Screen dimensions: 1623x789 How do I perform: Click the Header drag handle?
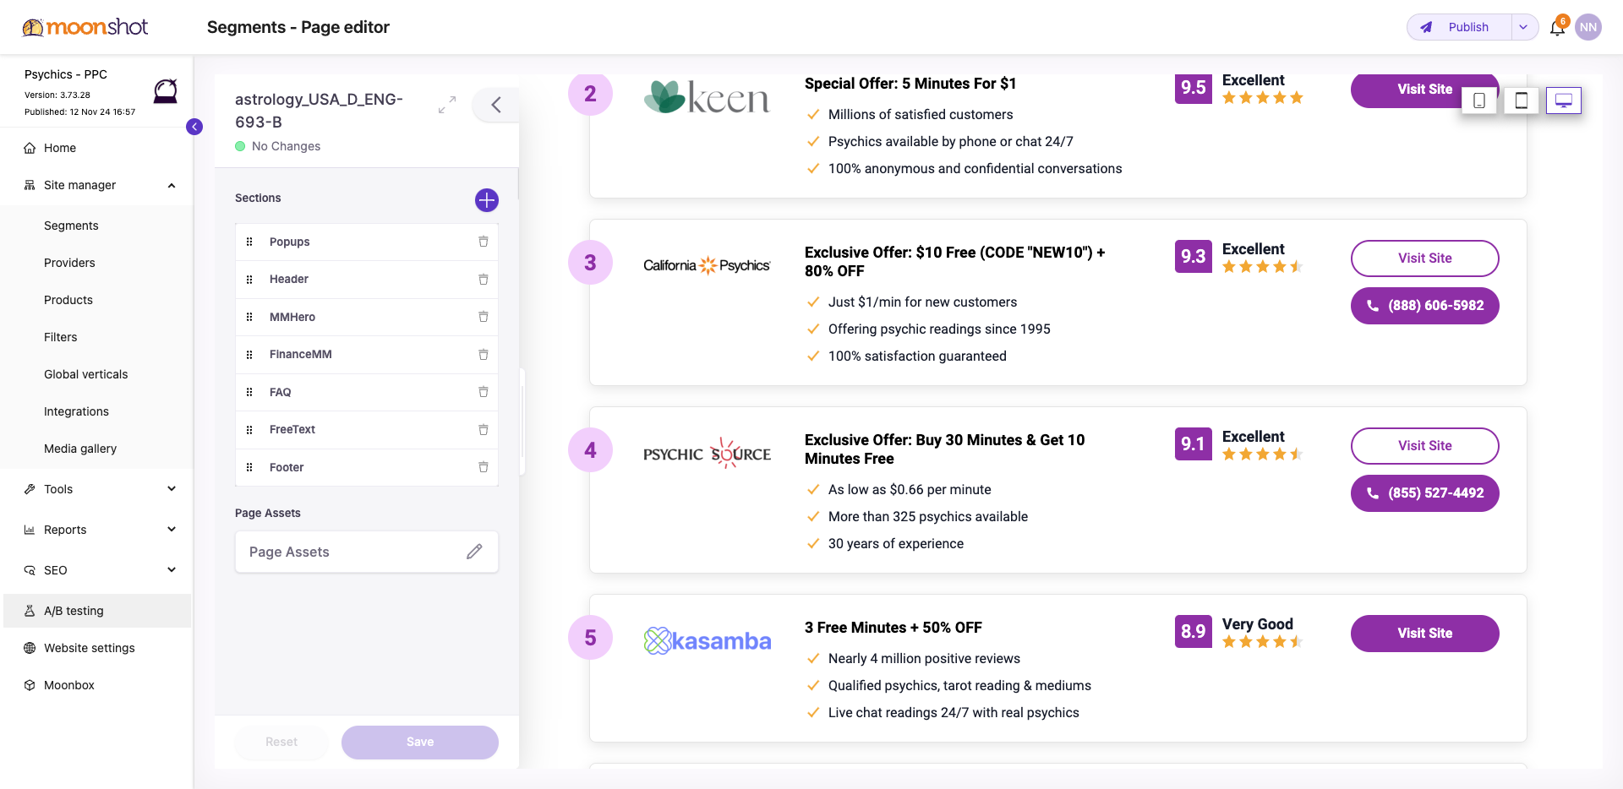point(249,280)
